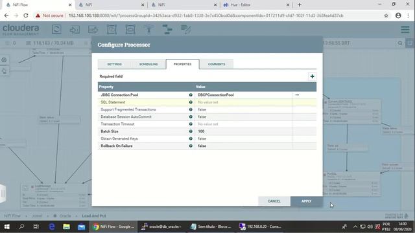Go back in browser history

6,16
